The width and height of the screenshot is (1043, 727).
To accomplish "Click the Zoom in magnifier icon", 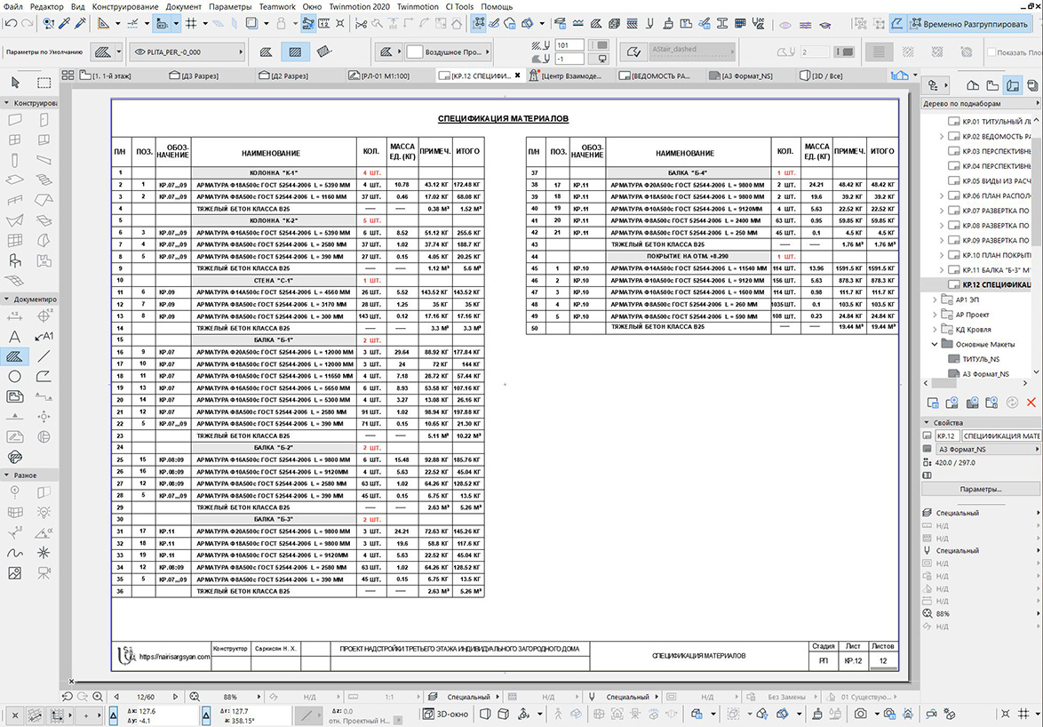I will pyautogui.click(x=98, y=697).
